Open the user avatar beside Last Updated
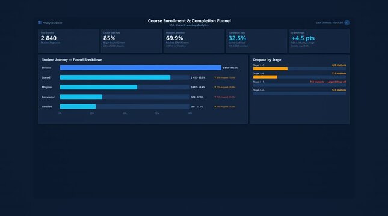The width and height of the screenshot is (388, 216). [347, 23]
